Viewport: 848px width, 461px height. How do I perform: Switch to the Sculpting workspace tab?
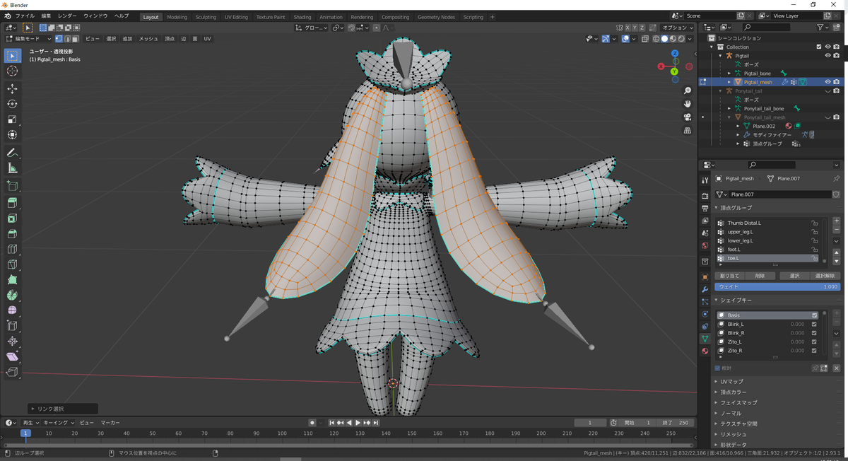[x=206, y=17]
